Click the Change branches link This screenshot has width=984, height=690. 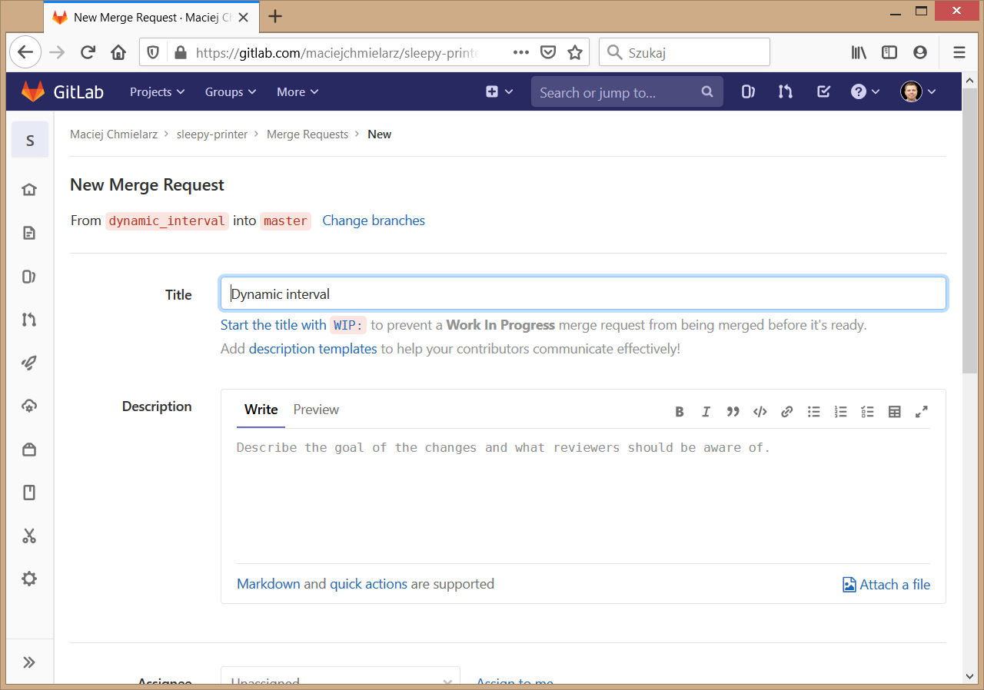pos(373,221)
